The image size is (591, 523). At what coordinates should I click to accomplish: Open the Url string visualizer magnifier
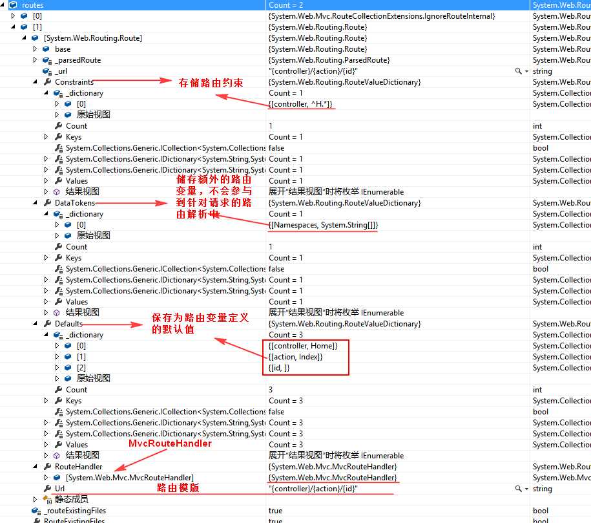coord(518,489)
